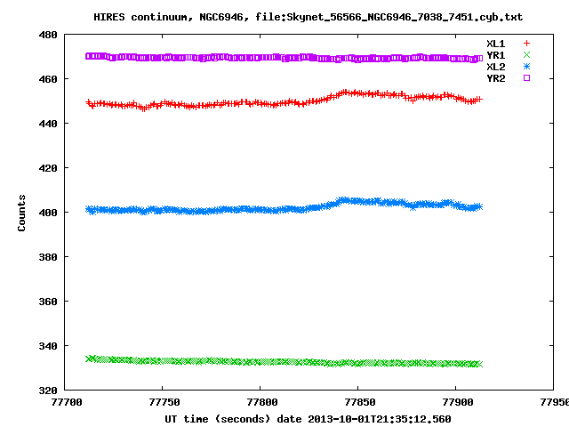Image resolution: width=569 pixels, height=427 pixels.
Task: Click the 77700 x-axis tick label
Action: click(67, 402)
